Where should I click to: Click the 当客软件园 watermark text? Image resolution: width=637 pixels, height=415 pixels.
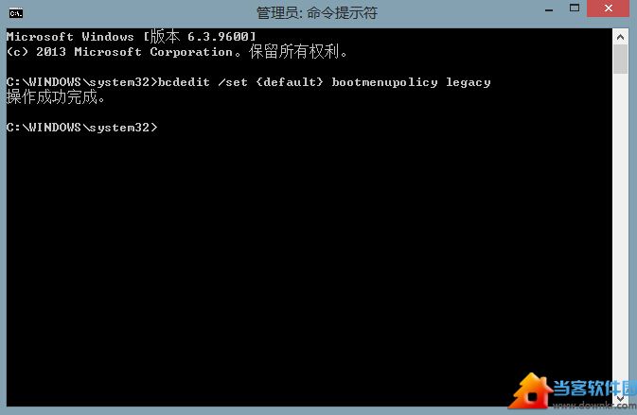(594, 388)
